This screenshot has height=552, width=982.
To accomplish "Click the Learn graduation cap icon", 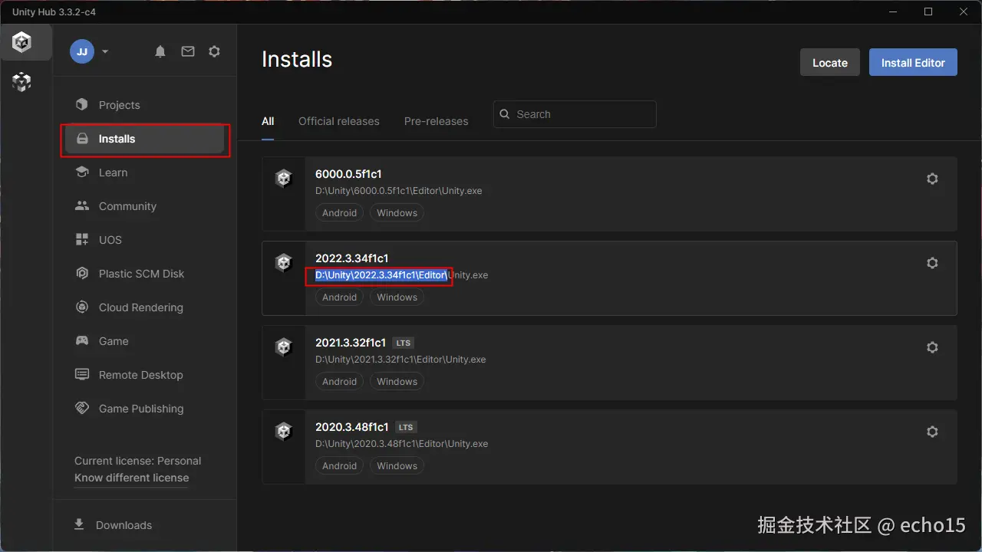I will point(82,172).
